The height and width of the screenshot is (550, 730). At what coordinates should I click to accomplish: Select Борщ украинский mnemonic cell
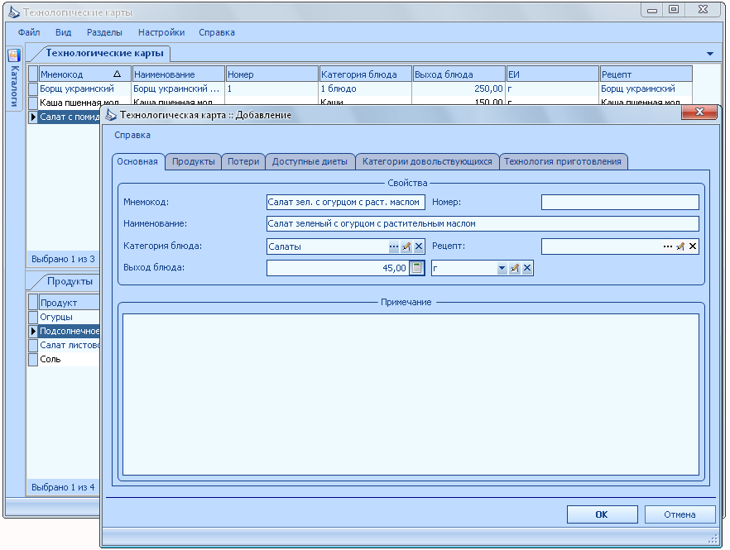84,88
